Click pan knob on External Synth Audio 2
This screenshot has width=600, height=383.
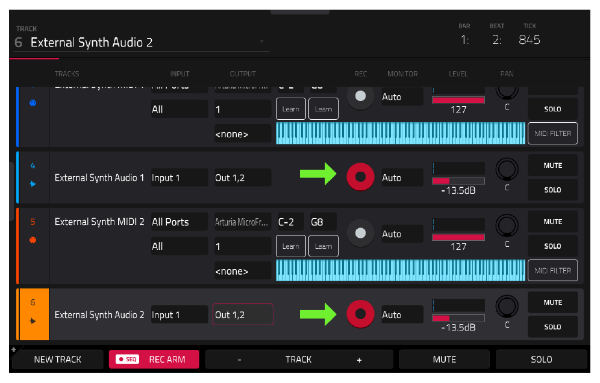(507, 306)
